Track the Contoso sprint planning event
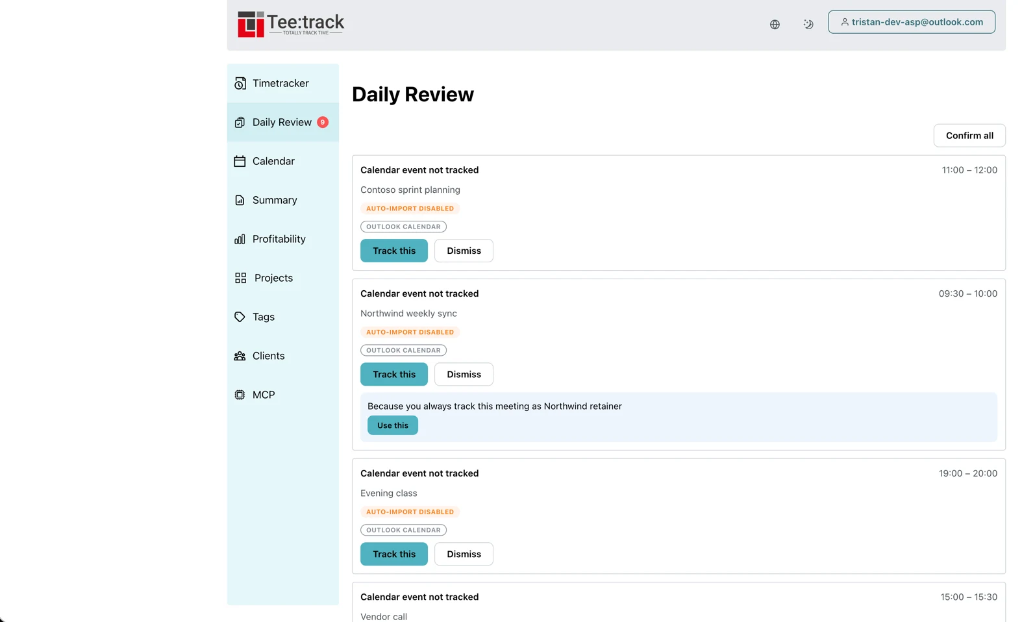This screenshot has width=1022, height=622. (x=394, y=251)
